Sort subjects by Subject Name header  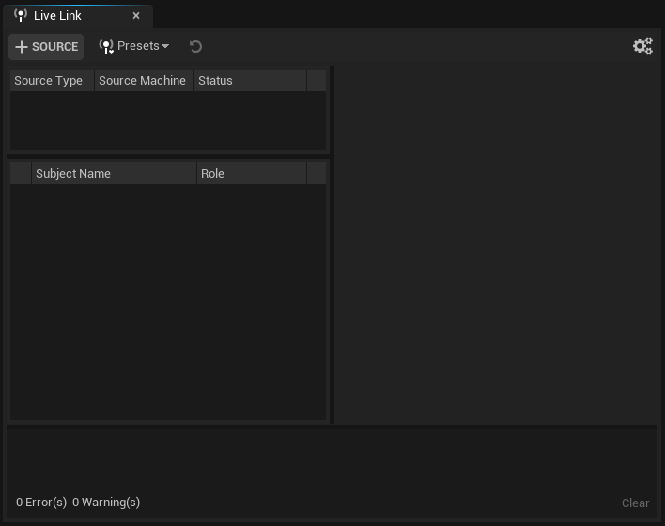73,174
